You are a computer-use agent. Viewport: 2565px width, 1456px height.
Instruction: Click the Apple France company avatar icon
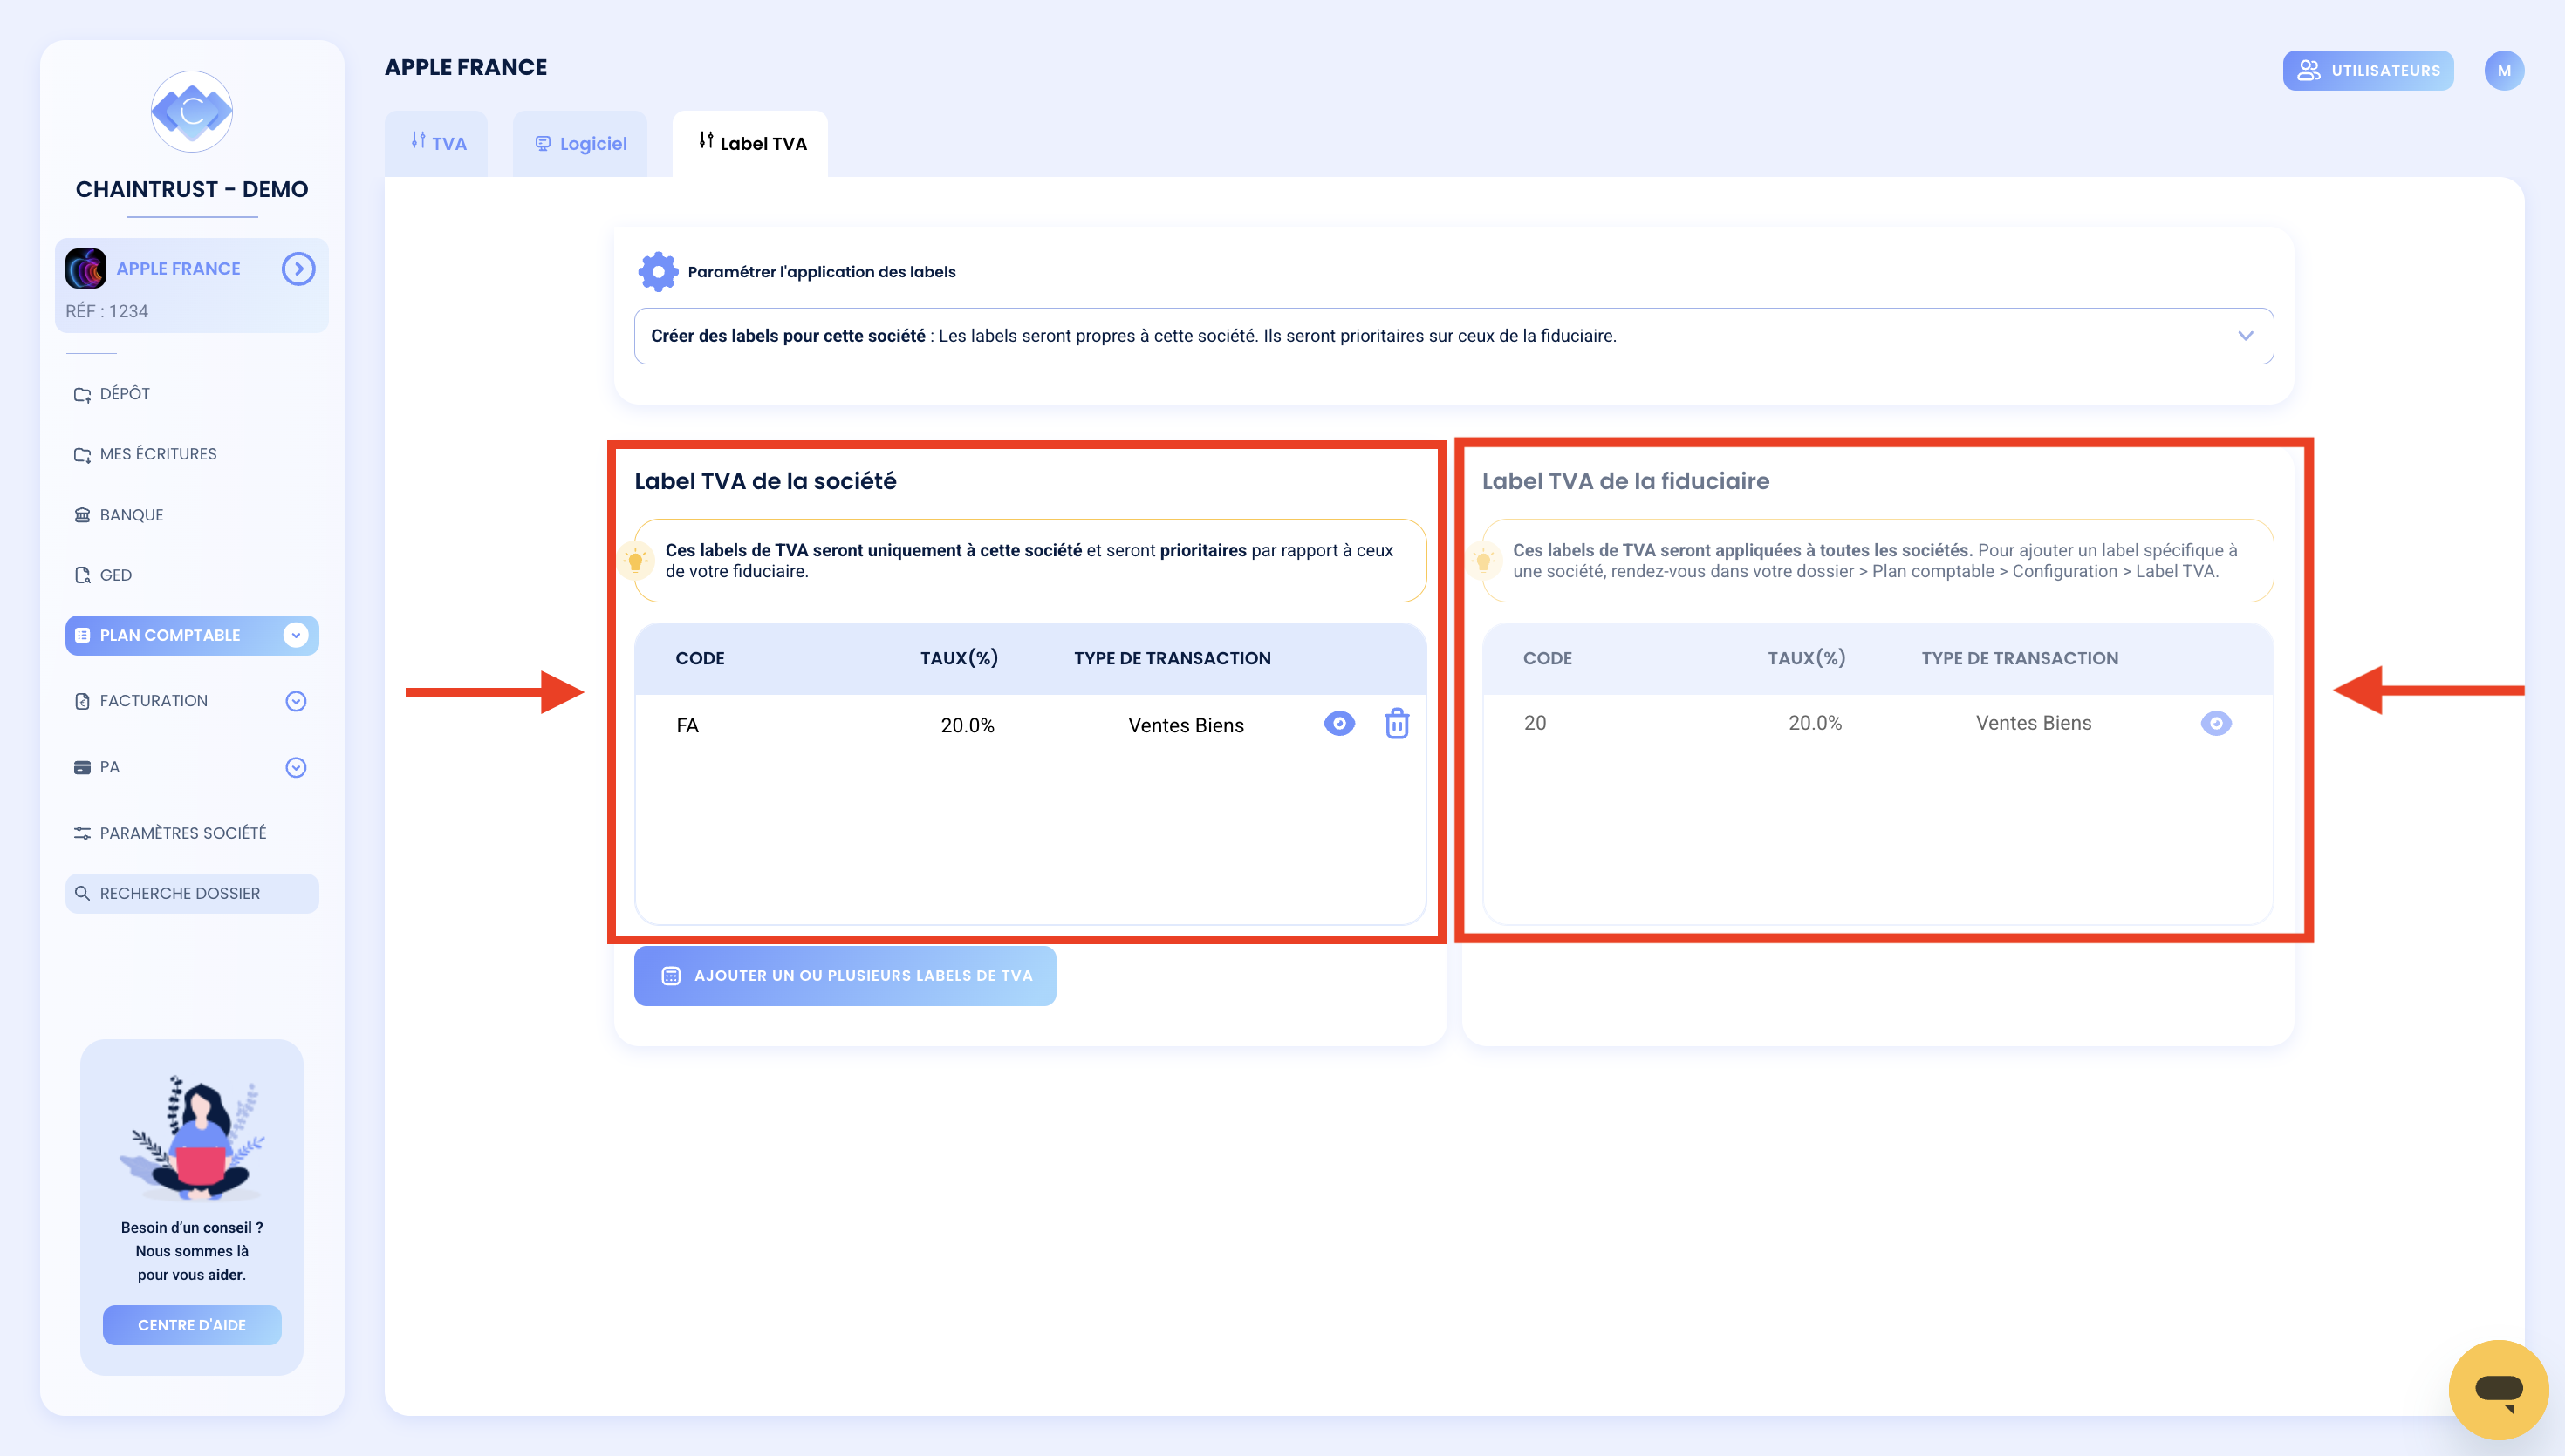[86, 268]
